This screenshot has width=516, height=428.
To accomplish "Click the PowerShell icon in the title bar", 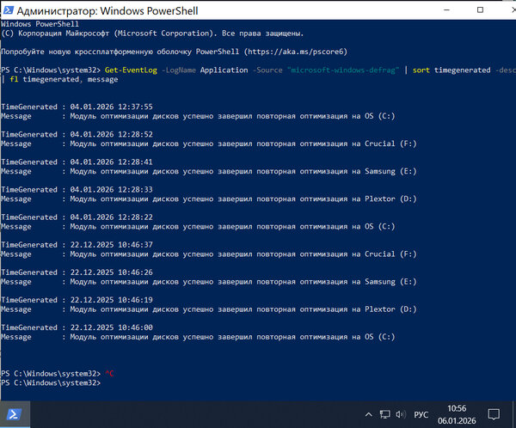I will [9, 10].
